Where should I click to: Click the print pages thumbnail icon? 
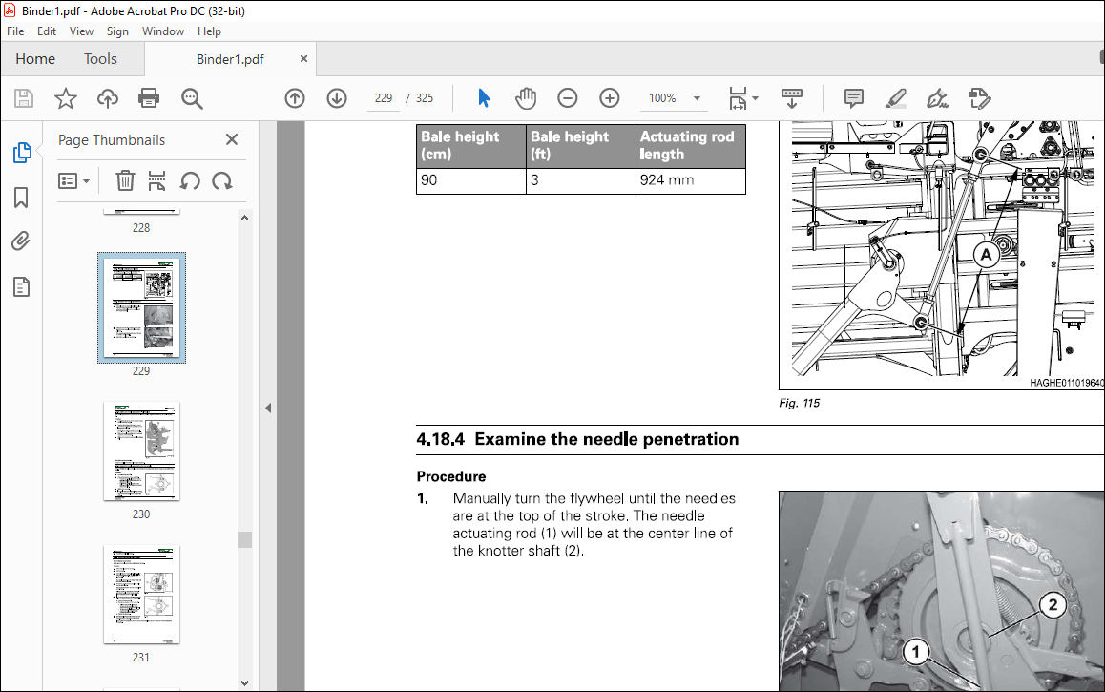tap(156, 181)
